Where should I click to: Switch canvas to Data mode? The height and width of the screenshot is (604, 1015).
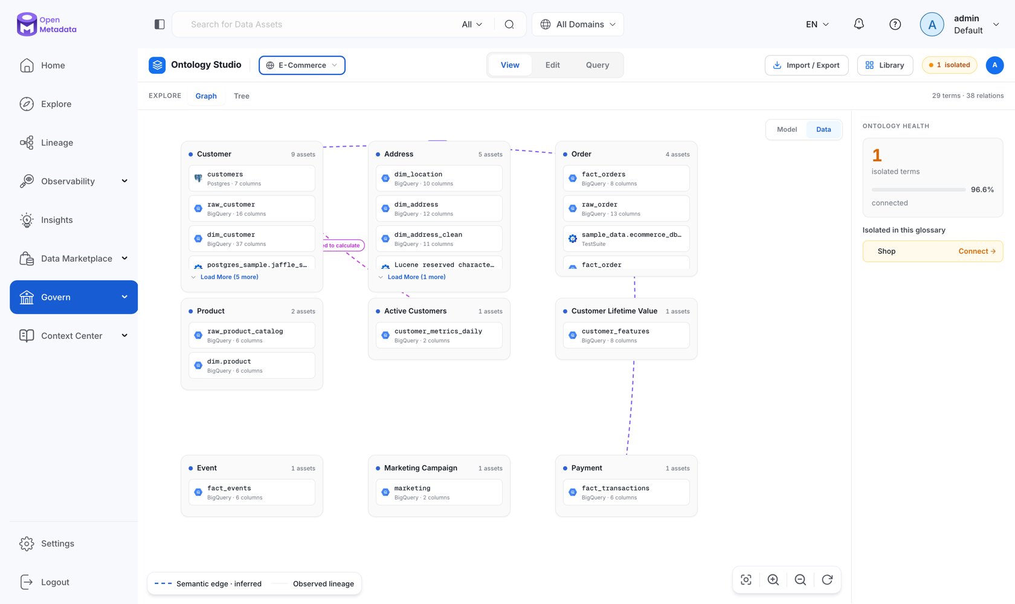coord(823,129)
